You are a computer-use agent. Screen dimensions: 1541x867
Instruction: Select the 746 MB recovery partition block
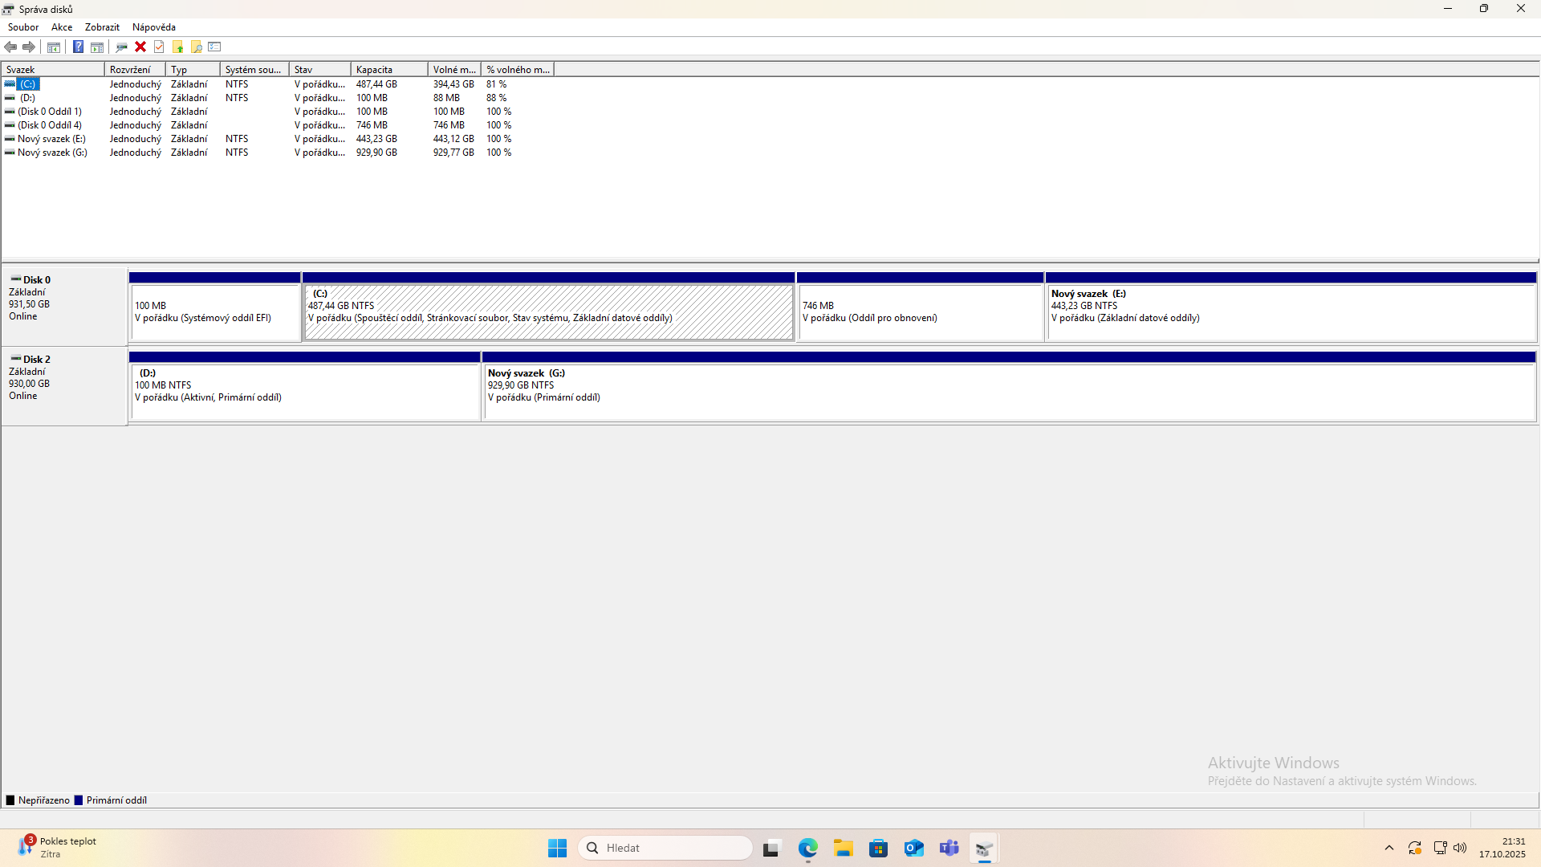(x=920, y=311)
